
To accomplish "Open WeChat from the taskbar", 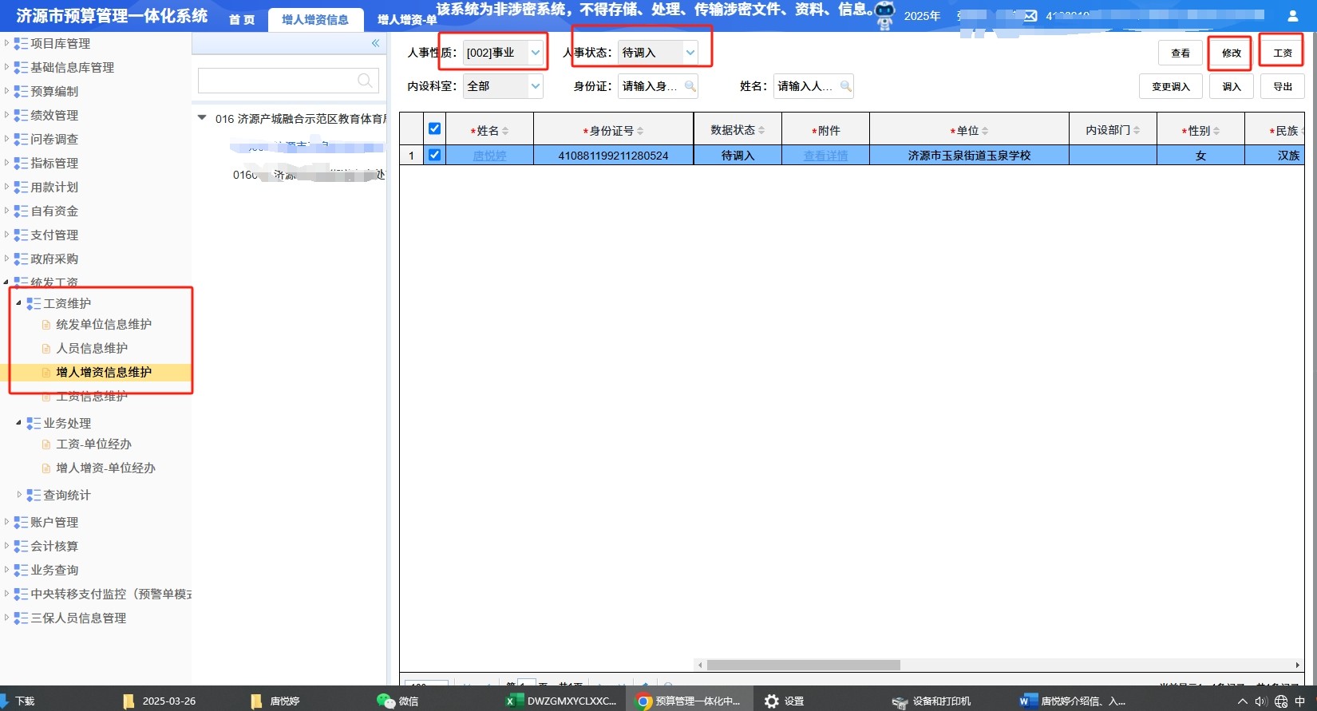I will pos(397,701).
